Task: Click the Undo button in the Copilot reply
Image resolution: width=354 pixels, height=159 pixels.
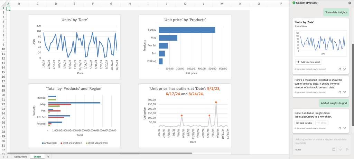Action: coord(322,123)
